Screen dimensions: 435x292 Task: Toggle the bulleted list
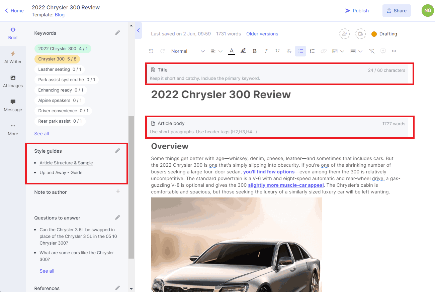(300, 51)
